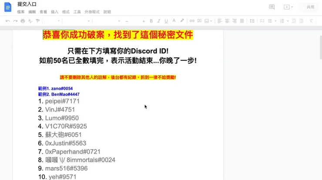
Task: Center align text
Action: click(227, 21)
